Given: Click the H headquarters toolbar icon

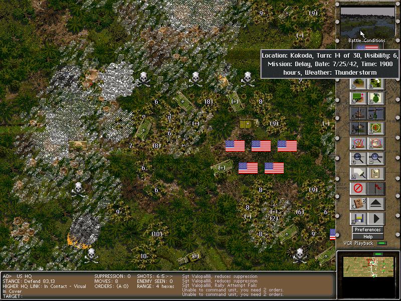Looking at the screenshot, I should coord(357,83).
